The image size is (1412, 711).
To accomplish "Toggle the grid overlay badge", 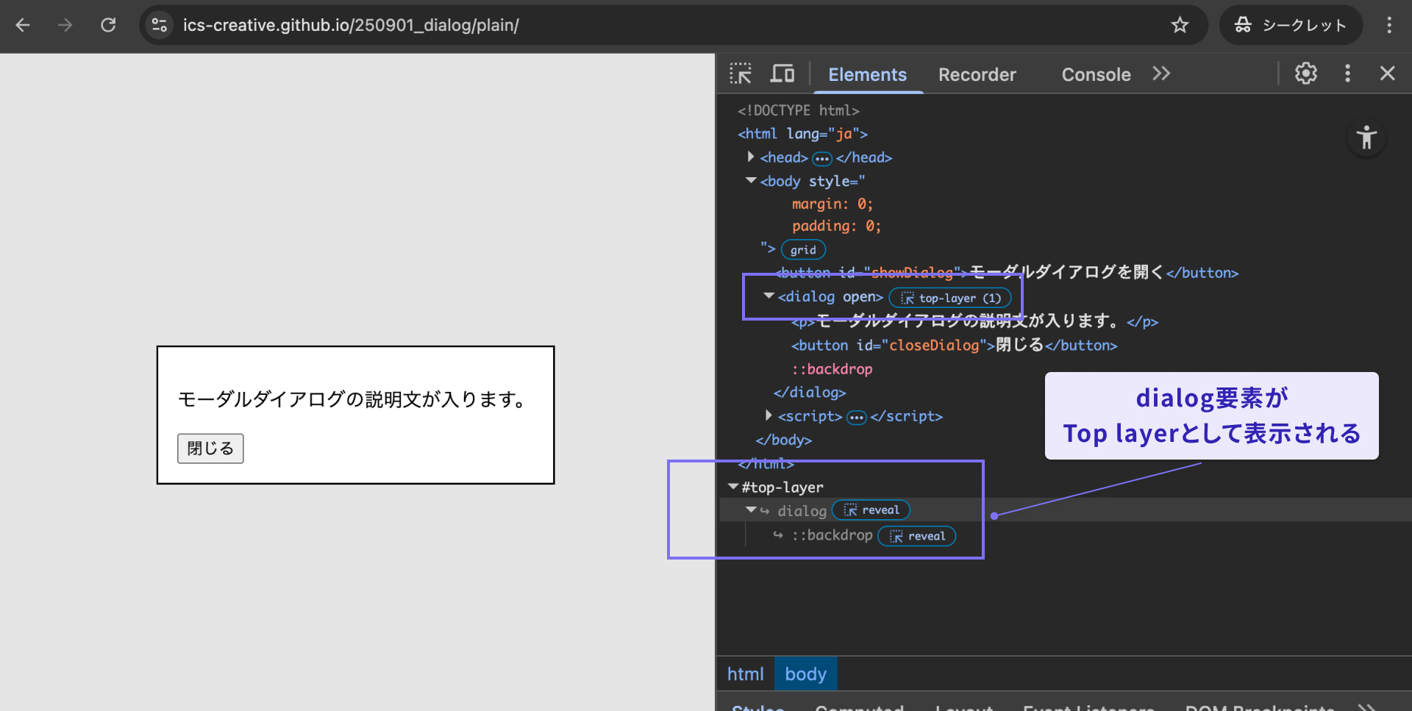I will tap(803, 250).
